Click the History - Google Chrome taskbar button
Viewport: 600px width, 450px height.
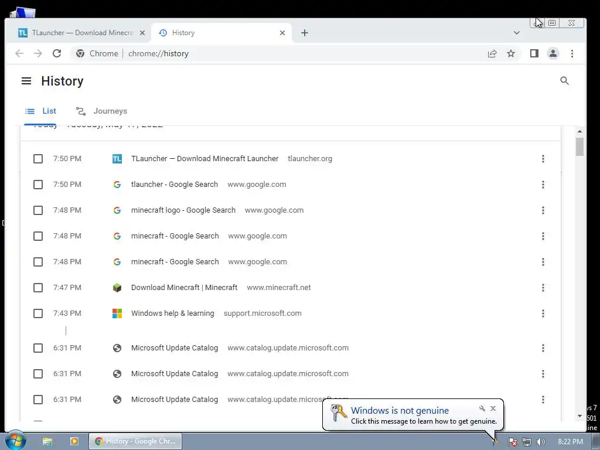pos(135,441)
